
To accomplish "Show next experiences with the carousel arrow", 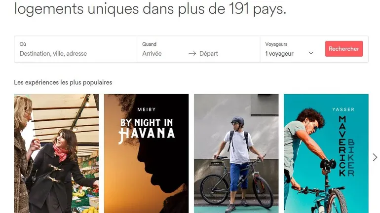I will (x=375, y=157).
